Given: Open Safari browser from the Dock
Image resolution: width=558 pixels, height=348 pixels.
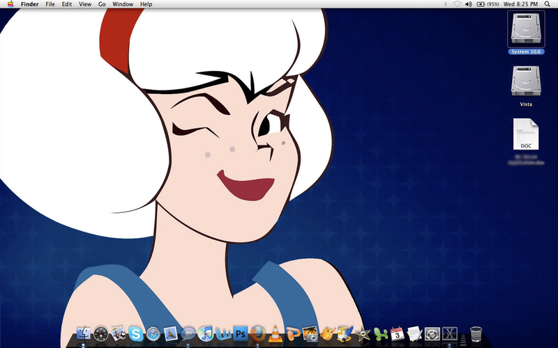Looking at the screenshot, I should click(153, 334).
